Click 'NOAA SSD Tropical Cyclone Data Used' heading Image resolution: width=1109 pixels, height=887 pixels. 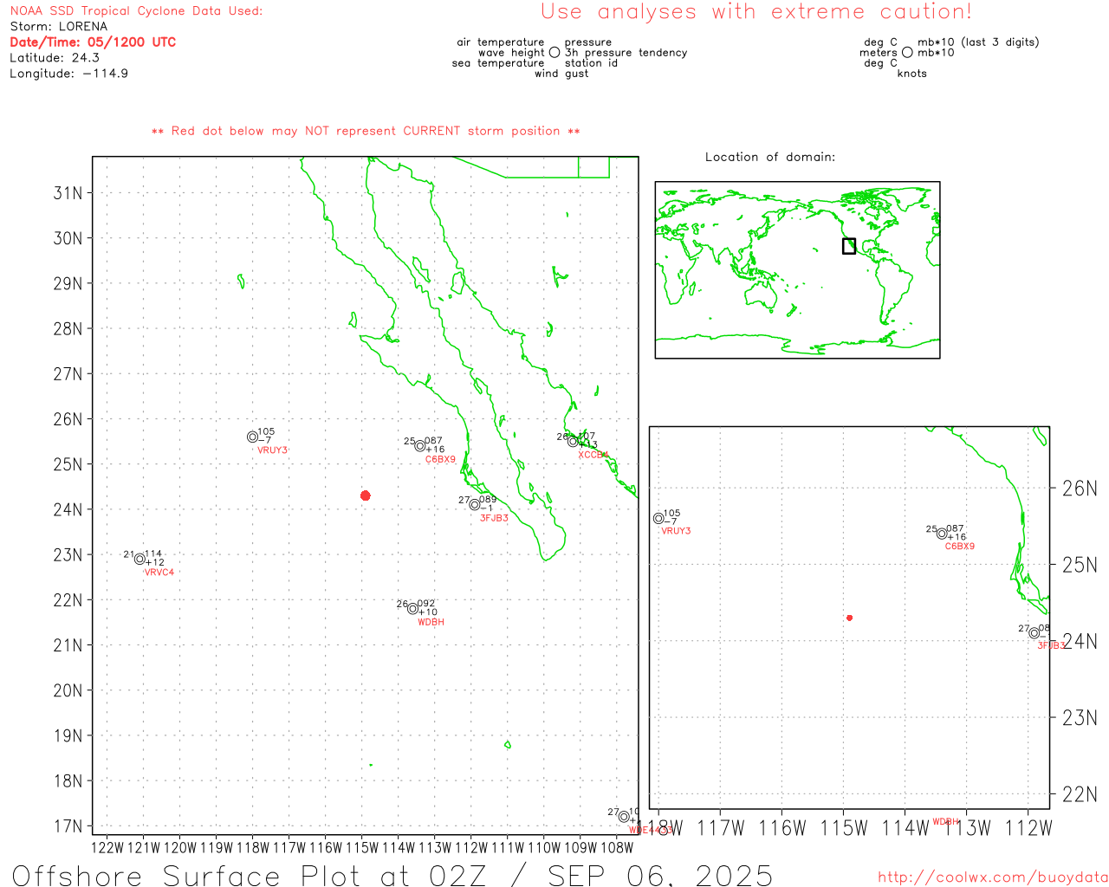coord(136,10)
